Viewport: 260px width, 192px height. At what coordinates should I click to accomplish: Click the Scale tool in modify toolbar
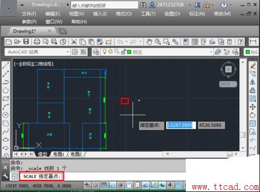click(253, 123)
